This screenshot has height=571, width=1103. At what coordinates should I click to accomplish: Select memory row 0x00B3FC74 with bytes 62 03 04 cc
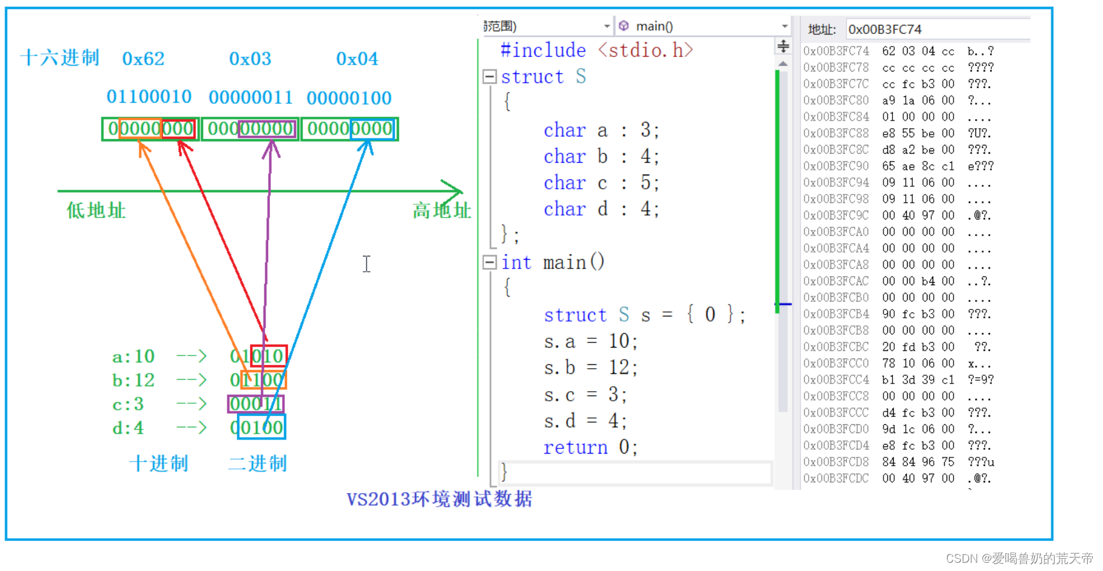pos(899,51)
